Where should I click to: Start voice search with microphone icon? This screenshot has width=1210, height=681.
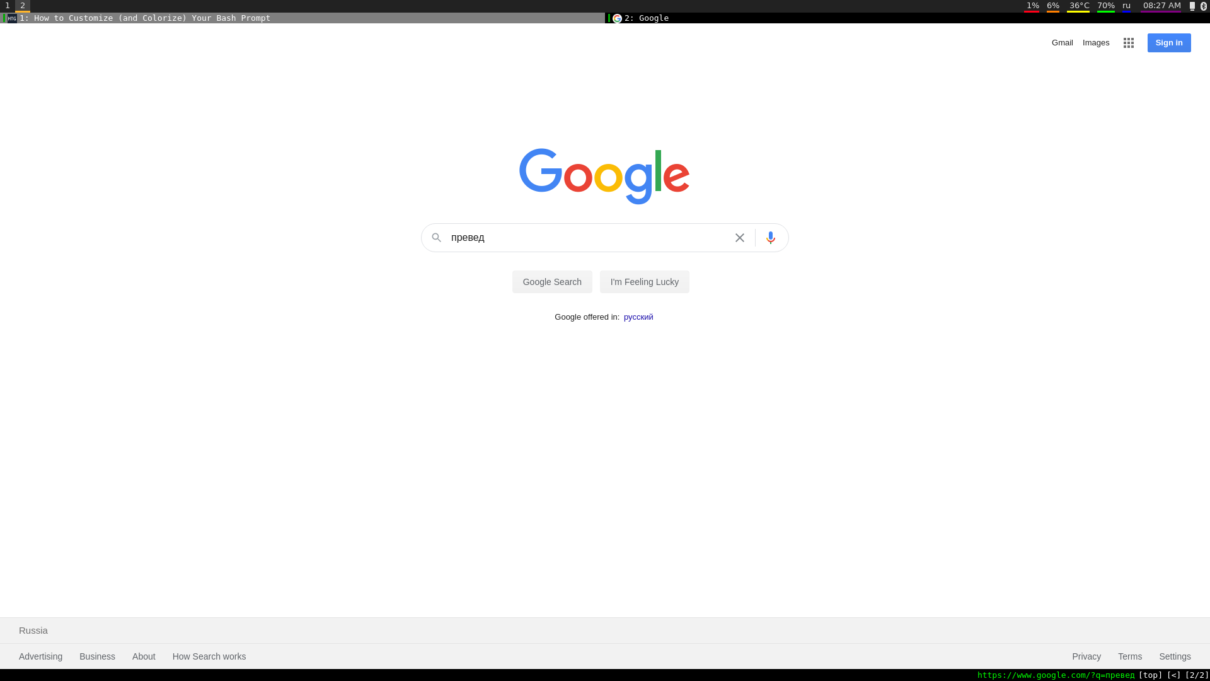[x=770, y=238]
